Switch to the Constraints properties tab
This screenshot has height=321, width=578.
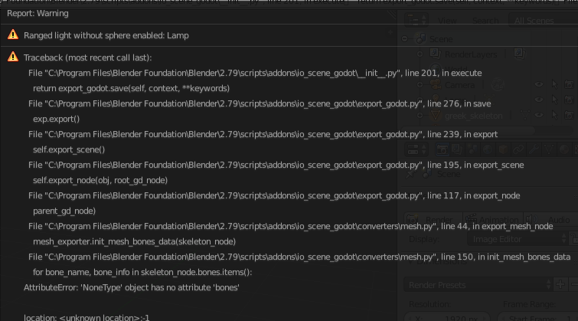coord(518,149)
